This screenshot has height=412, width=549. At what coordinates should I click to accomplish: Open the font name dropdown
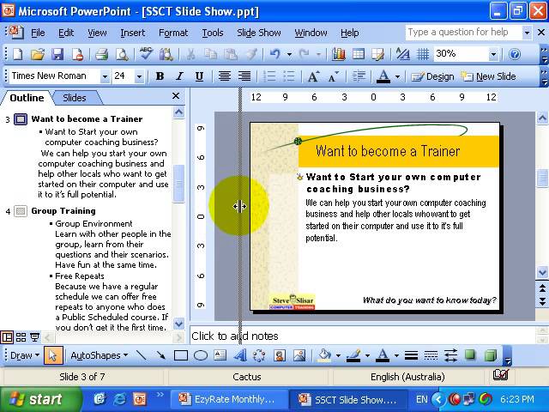(x=105, y=76)
